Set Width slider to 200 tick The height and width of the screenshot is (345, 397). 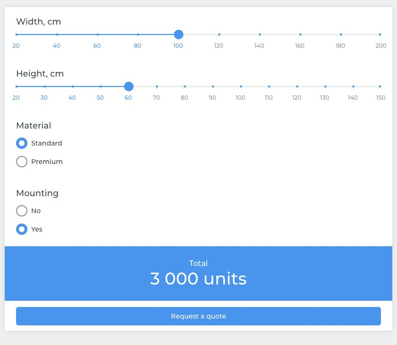(x=380, y=34)
